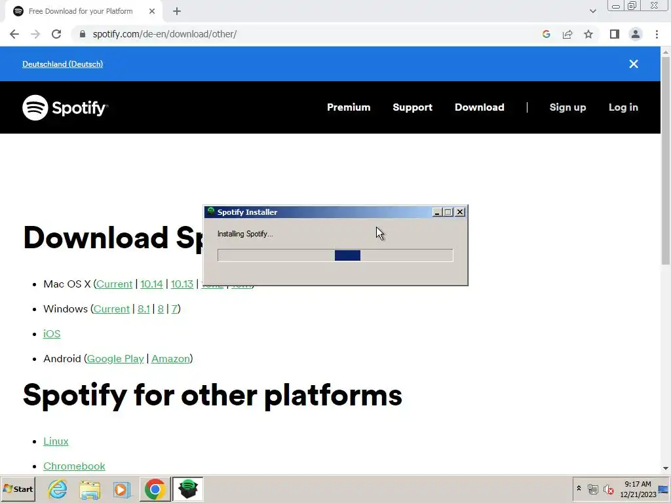Click the muted volume tray icon

609,489
